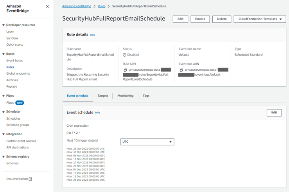Viewport: 289px width, 192px height.
Task: Switch to the Targets tab
Action: pos(103,96)
